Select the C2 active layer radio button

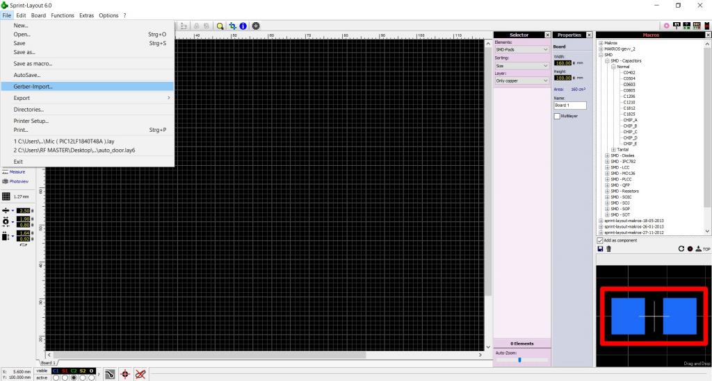tap(74, 378)
